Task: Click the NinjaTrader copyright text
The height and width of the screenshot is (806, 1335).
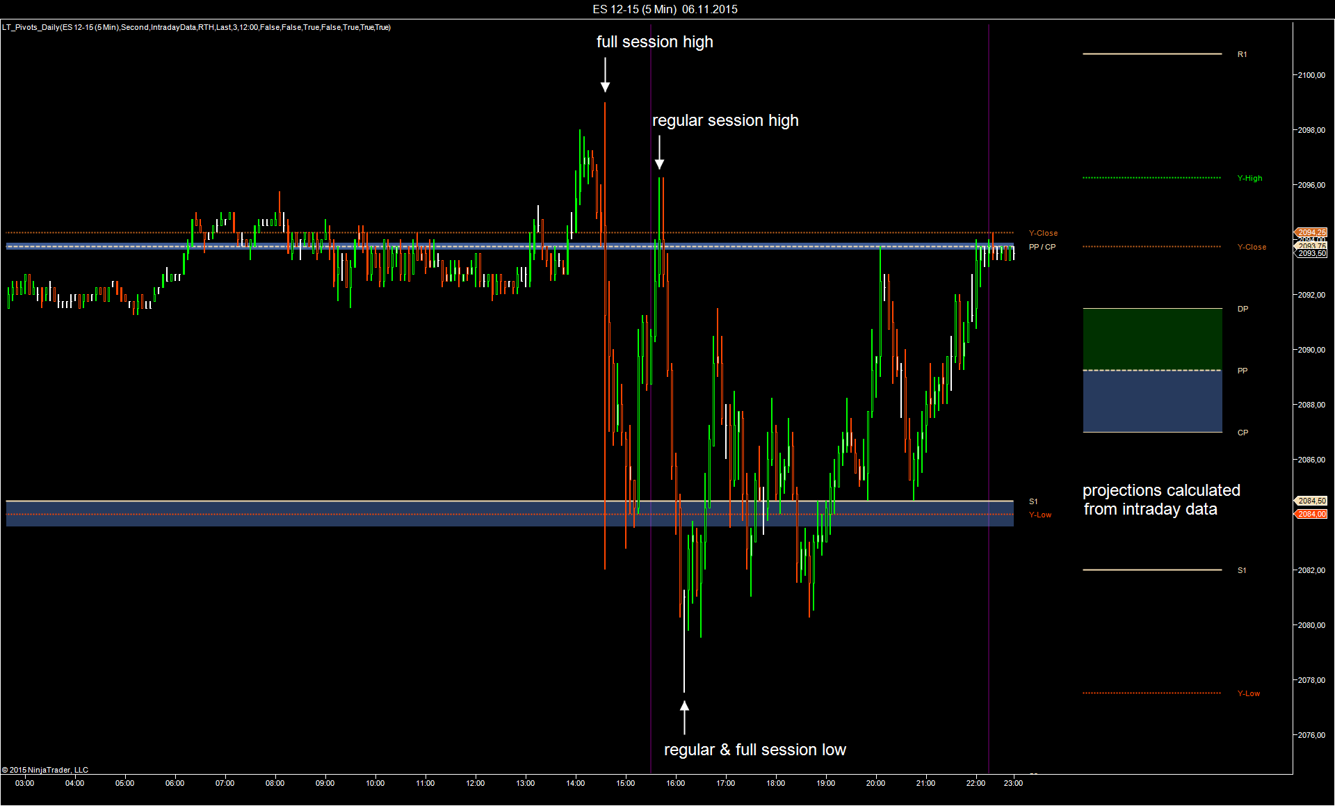Action: click(45, 770)
